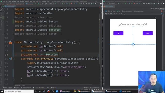Collapse the onCreate function fold marker on line 15
165x93 pixels.
click(14, 59)
